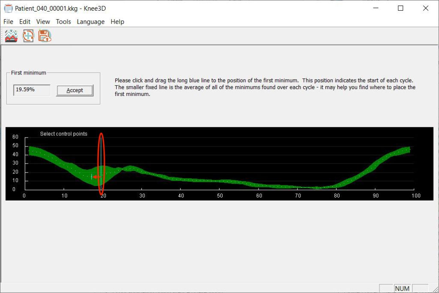The height and width of the screenshot is (293, 439).
Task: Click the Knee3D app icon in title bar
Action: pyautogui.click(x=8, y=9)
